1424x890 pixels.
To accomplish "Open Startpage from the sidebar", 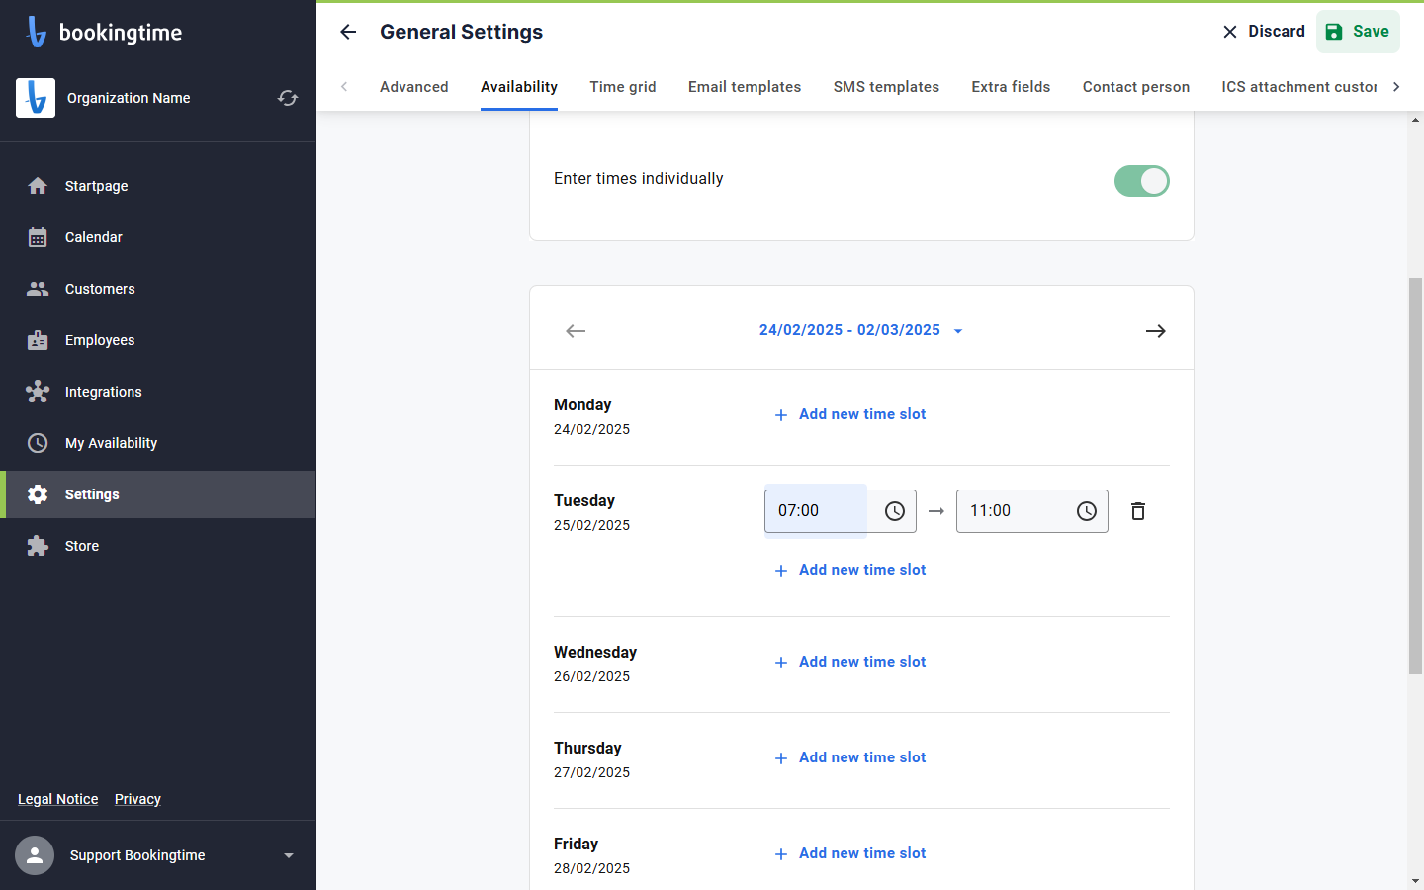I will click(158, 186).
